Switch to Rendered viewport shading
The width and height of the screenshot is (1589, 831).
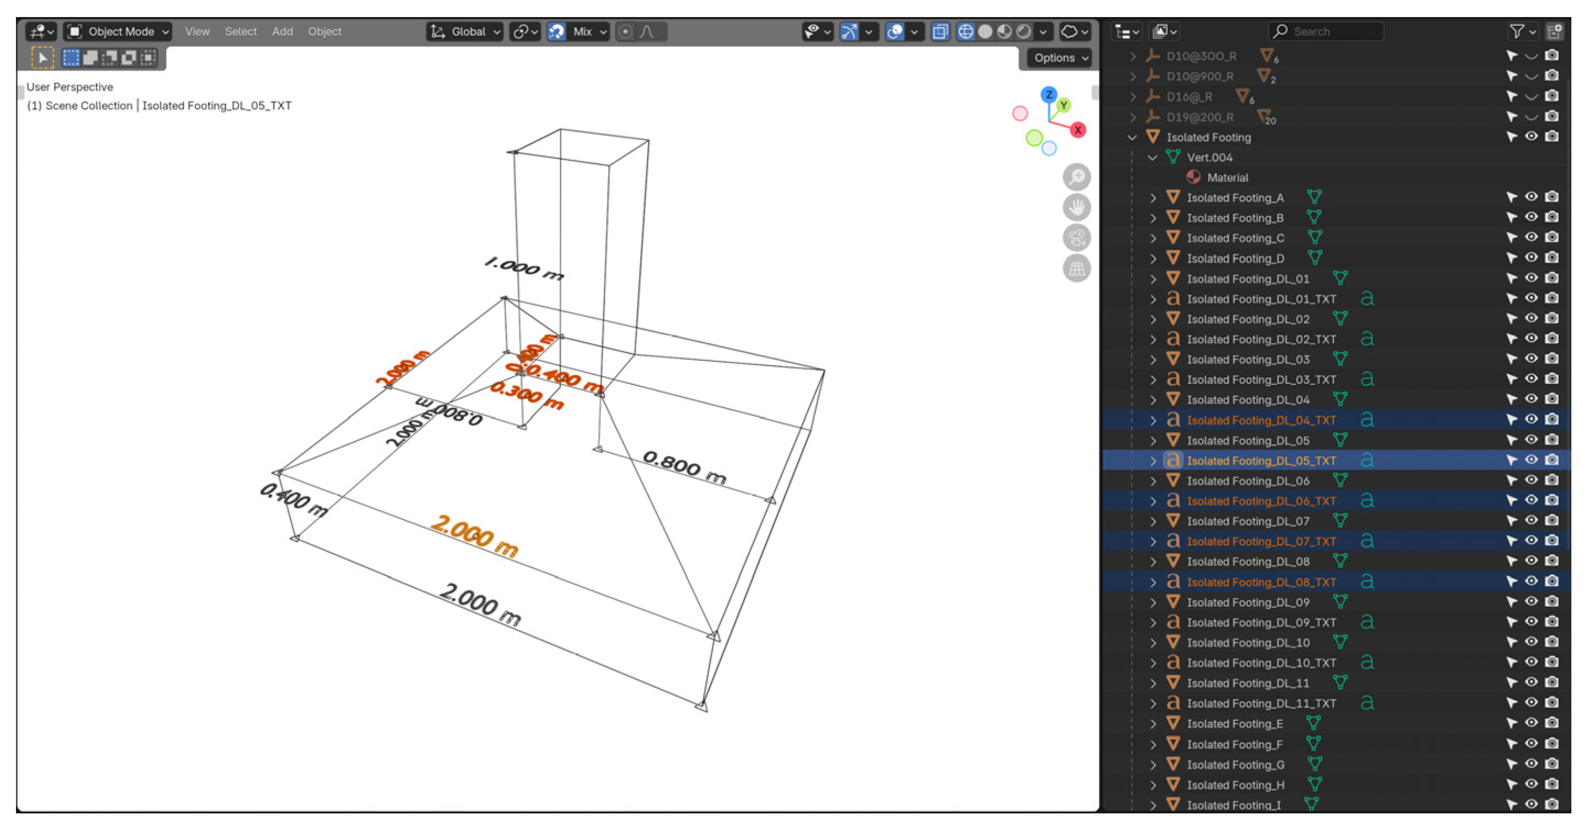[x=1023, y=31]
